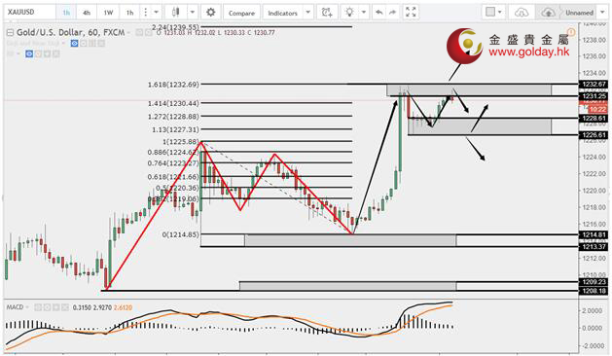Screen dimensions: 612x356
Task: Redo the chart action
Action: coord(393,13)
